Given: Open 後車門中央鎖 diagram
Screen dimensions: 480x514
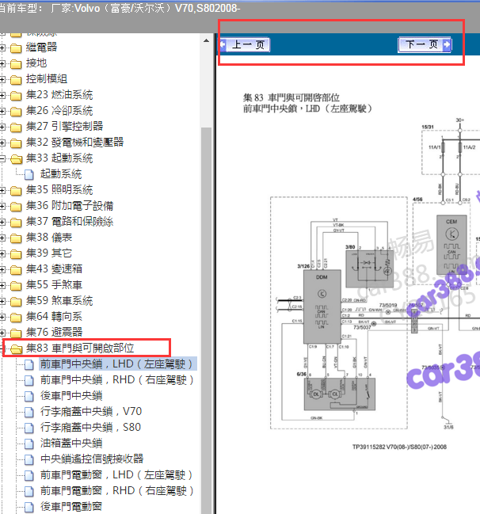Looking at the screenshot, I should [x=71, y=396].
